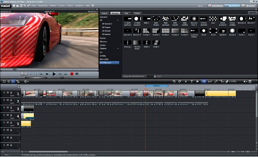Screen dimensions: 258x157
Task: Select 3D Morph in category list
Action: [106, 31]
